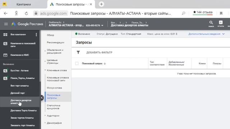Select Заказ тортов Алматы ad group
Viewport: 230px width, 129px height.
(22, 118)
